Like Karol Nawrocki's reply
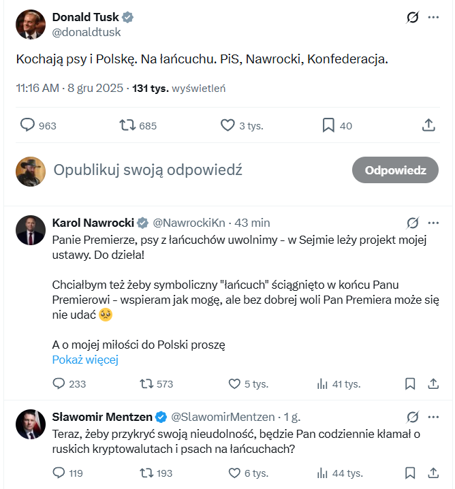This screenshot has width=455, height=489. [x=234, y=383]
